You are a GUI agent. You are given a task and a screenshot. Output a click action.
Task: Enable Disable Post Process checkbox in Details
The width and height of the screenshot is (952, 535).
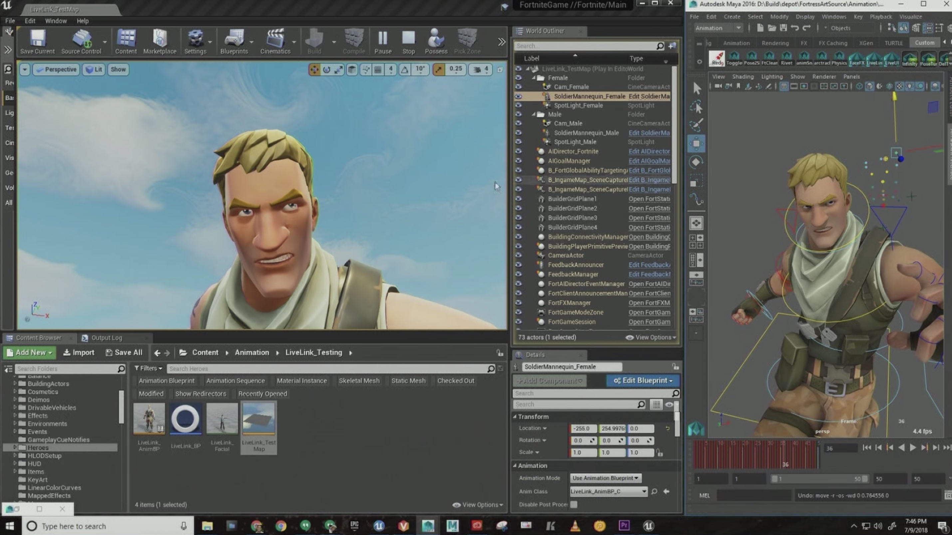[574, 504]
